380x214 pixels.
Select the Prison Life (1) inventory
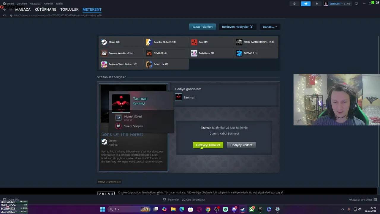166,64
